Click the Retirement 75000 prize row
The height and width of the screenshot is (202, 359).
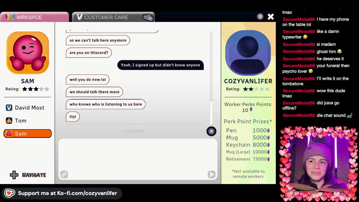(x=248, y=159)
